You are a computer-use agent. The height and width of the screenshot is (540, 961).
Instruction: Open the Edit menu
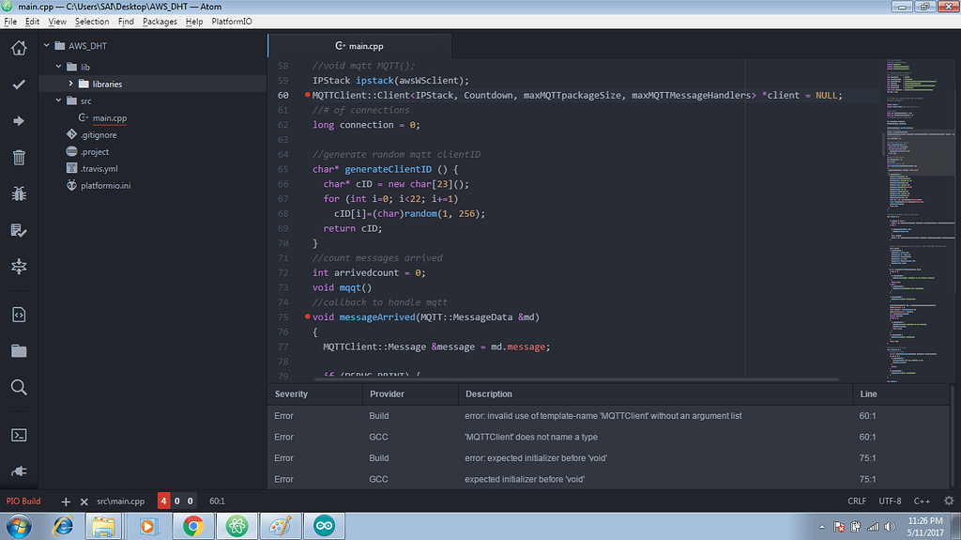(x=32, y=22)
